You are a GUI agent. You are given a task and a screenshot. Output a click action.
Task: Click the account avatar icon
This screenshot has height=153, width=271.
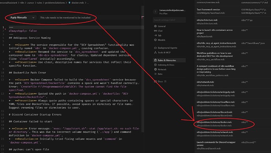pos(155,12)
